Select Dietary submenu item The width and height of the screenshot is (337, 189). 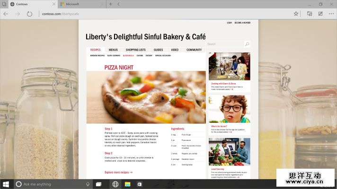tap(149, 56)
